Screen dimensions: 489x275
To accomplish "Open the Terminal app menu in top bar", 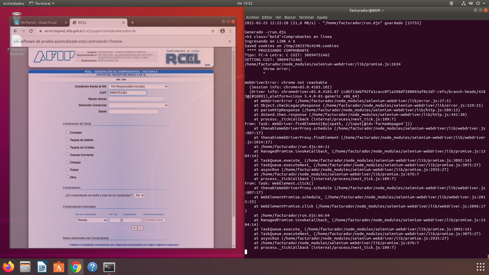I will (x=42, y=3).
